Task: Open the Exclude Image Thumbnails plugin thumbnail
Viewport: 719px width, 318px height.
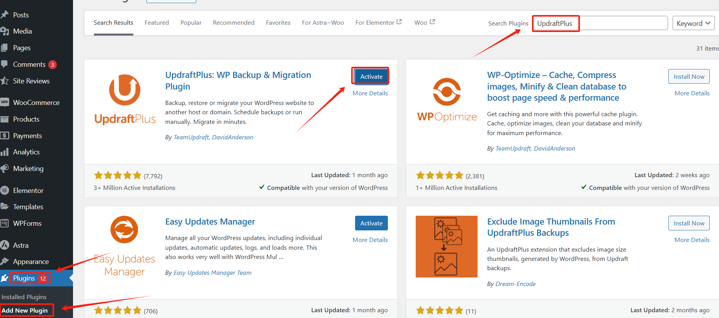Action: click(446, 246)
